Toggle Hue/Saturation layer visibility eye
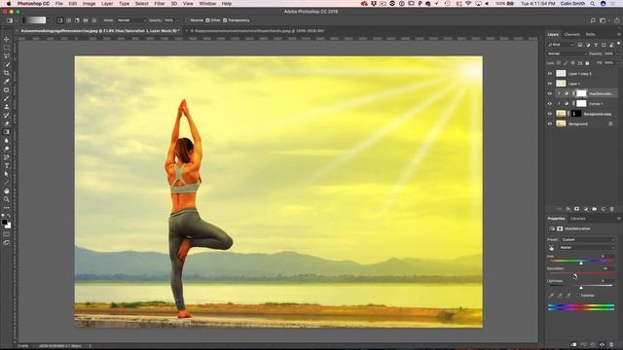The width and height of the screenshot is (623, 350). click(550, 93)
